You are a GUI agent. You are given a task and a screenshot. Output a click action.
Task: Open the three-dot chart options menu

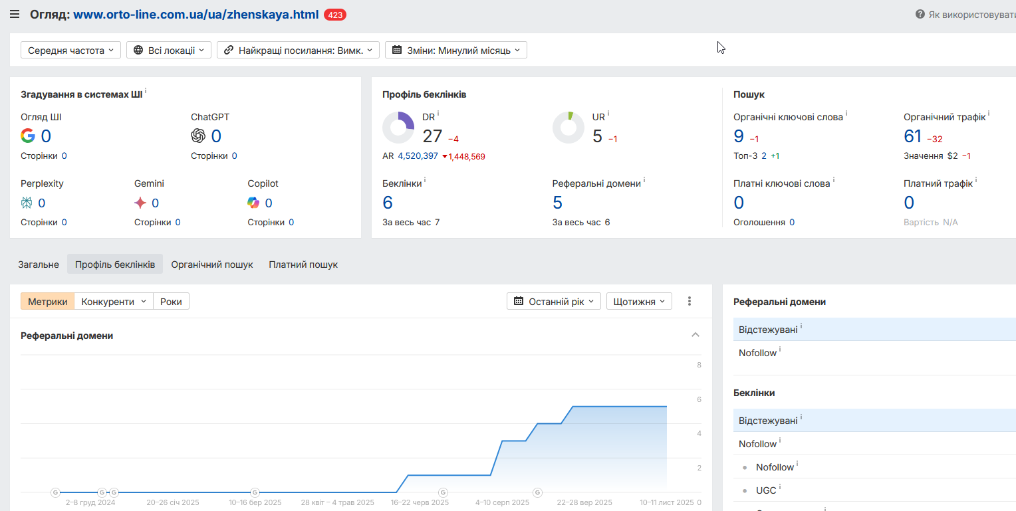(x=690, y=302)
